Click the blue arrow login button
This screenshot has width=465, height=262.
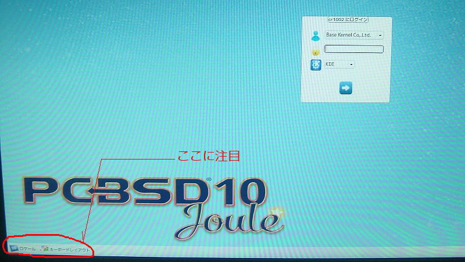tap(345, 88)
